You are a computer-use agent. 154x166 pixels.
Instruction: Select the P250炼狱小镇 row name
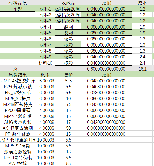pos(17,86)
